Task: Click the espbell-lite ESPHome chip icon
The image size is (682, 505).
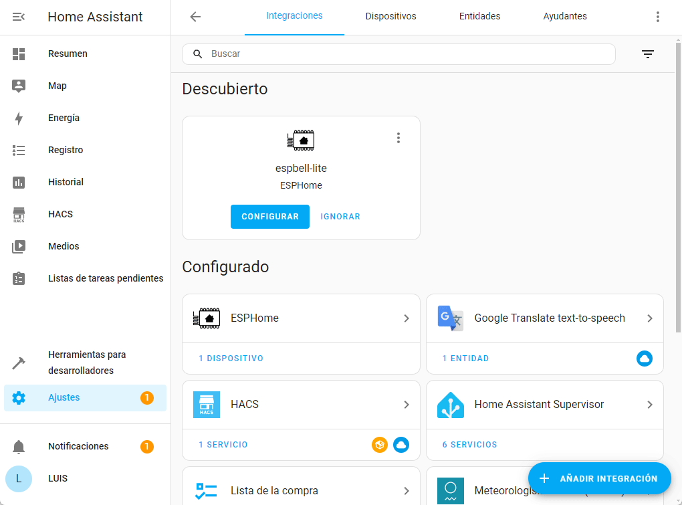Action: click(x=301, y=140)
